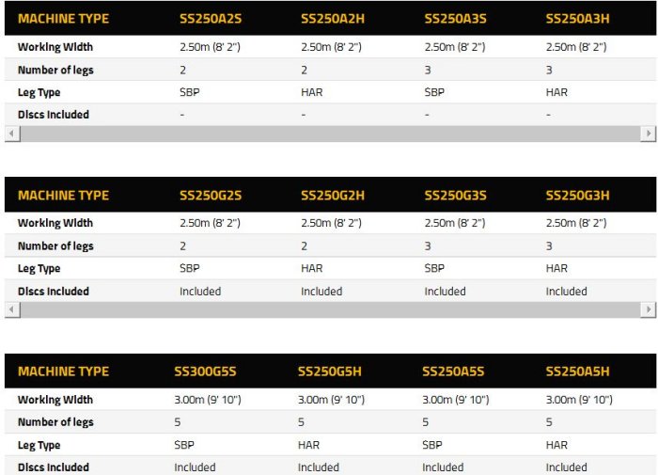
Task: Click the 3.00m working width under SS300G5S
Action: pos(207,400)
